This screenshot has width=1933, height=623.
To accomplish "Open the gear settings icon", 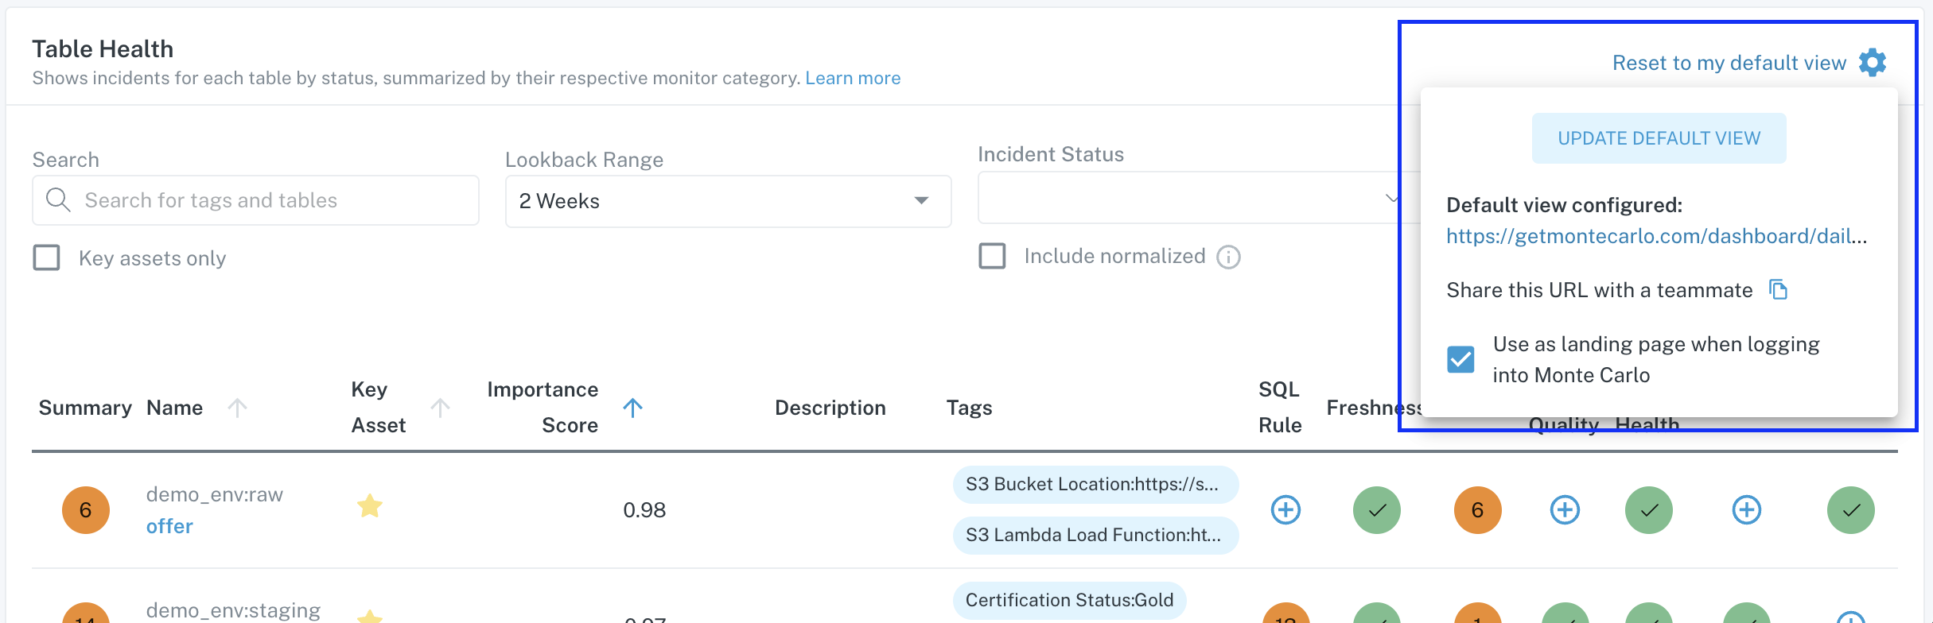I will (x=1872, y=62).
